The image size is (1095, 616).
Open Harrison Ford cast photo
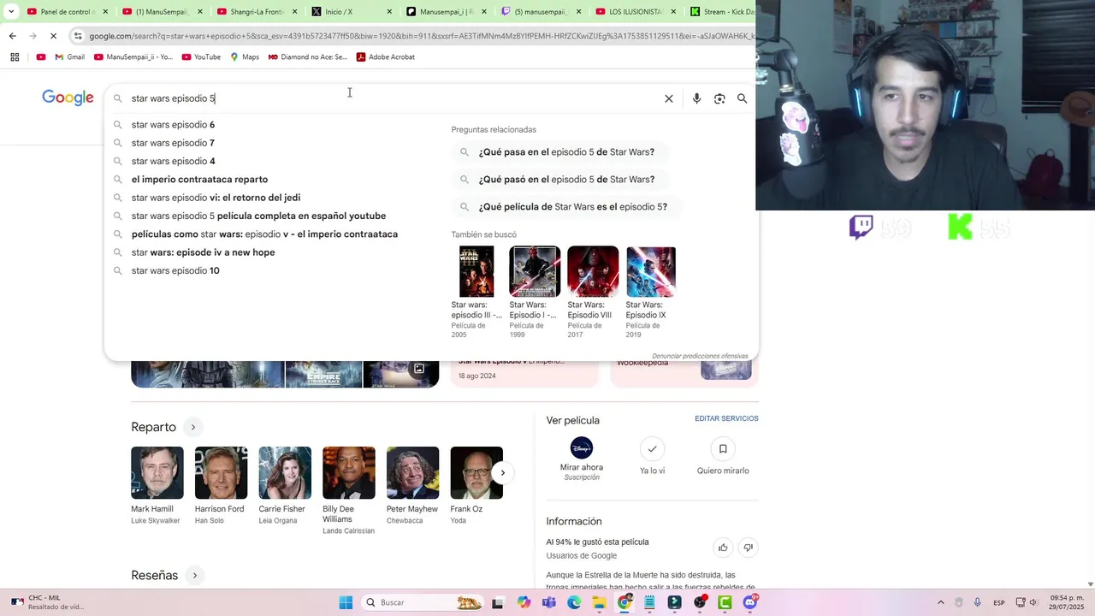(x=221, y=472)
